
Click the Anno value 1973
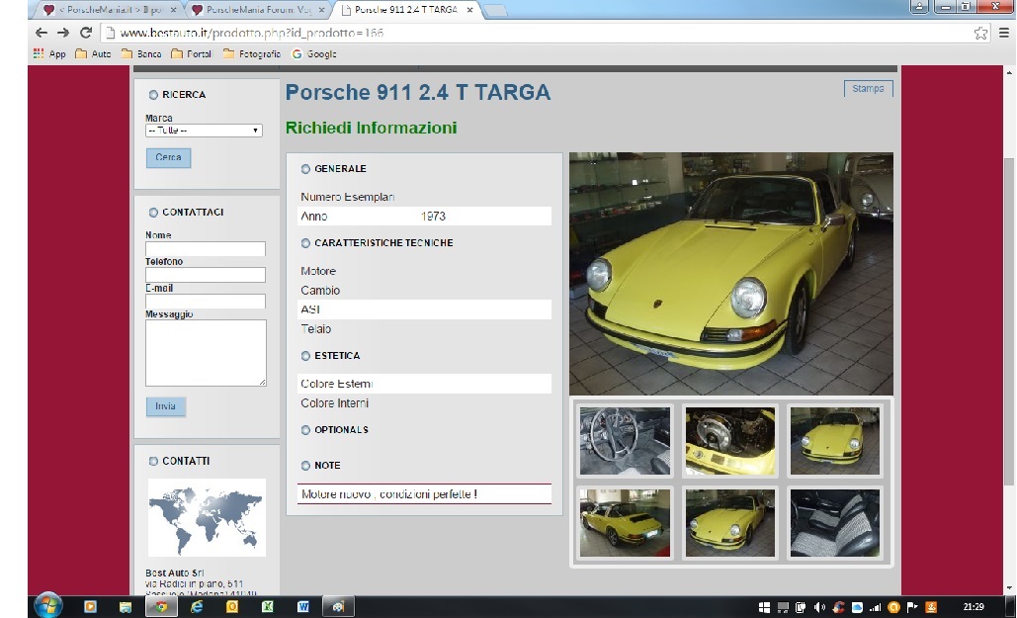pos(433,217)
